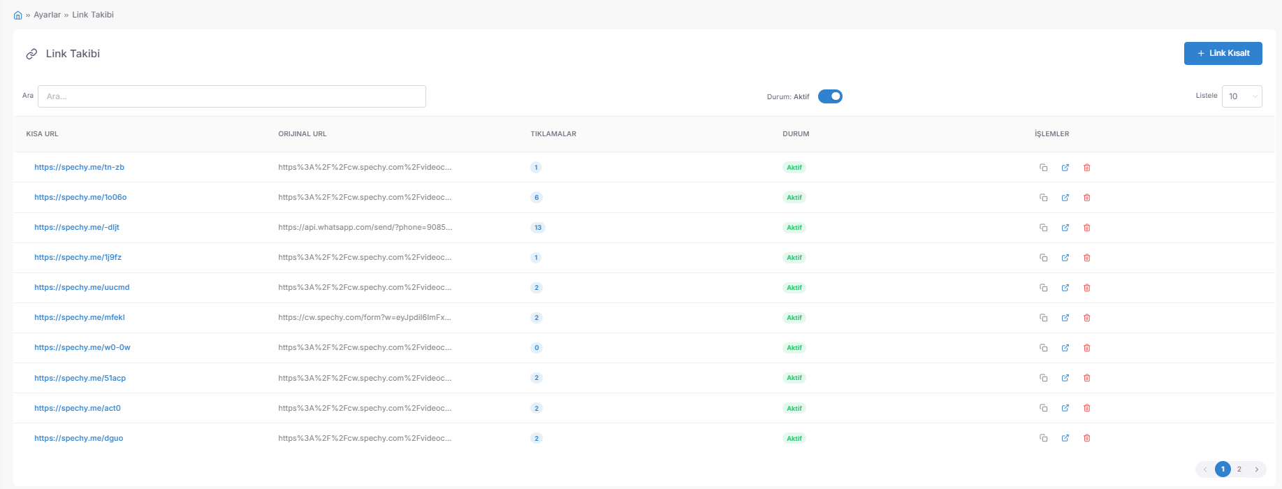Viewport: 1282px width, 489px height.
Task: Sort by KISA URL column header
Action: (43, 134)
